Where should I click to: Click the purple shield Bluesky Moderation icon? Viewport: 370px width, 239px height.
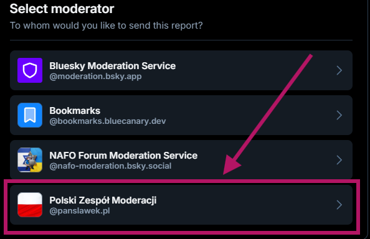(30, 70)
